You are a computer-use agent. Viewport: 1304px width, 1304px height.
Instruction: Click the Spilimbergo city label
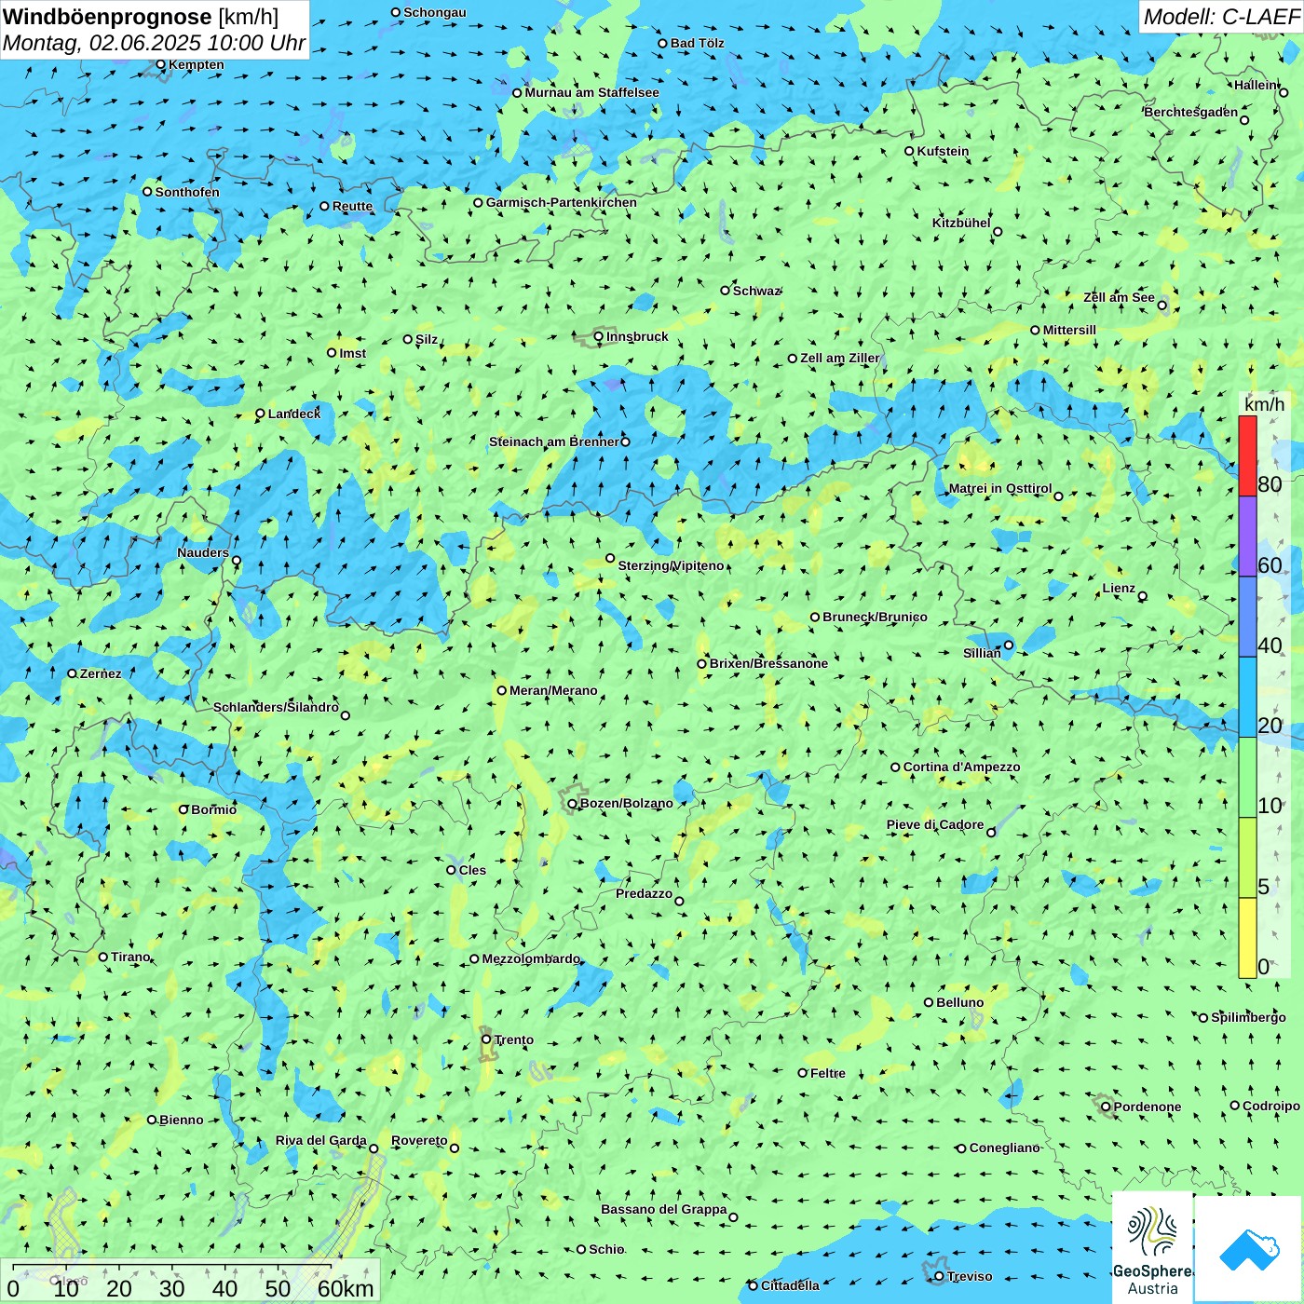1248,1017
